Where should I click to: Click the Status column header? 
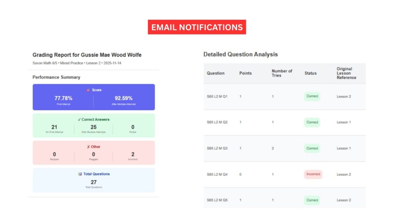(x=311, y=73)
